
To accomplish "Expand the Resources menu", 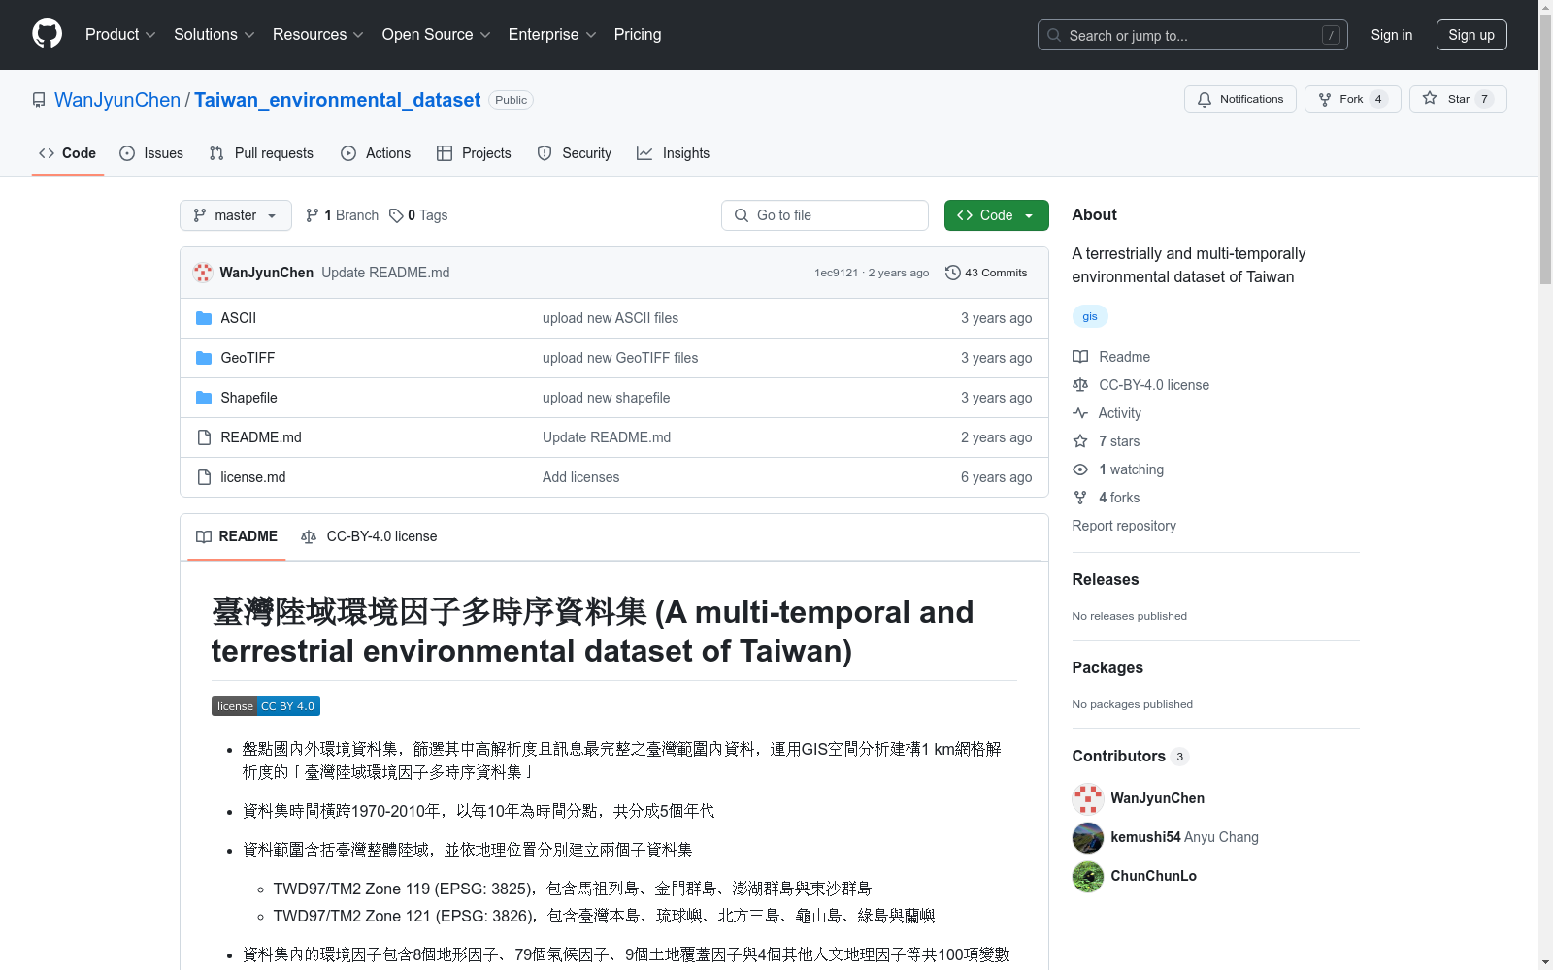I will 318,35.
